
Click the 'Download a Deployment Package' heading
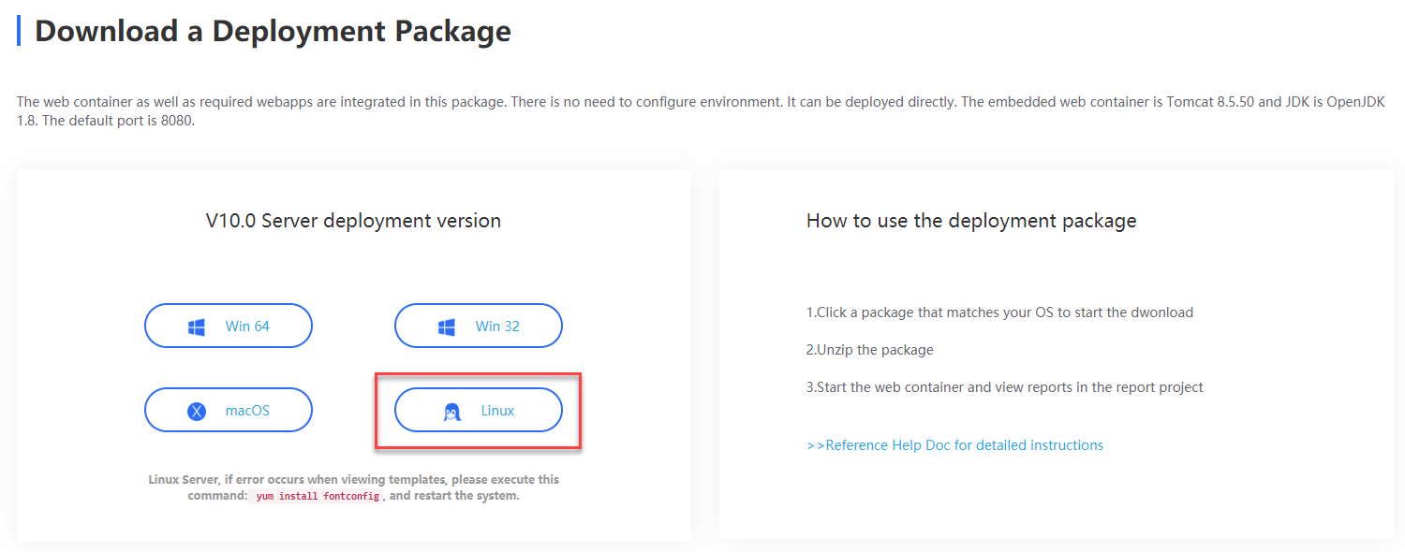[272, 31]
